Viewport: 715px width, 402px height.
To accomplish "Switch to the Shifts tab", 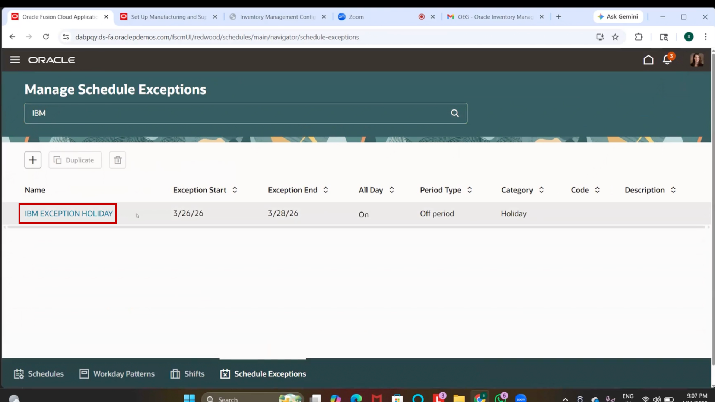I will pos(187,374).
